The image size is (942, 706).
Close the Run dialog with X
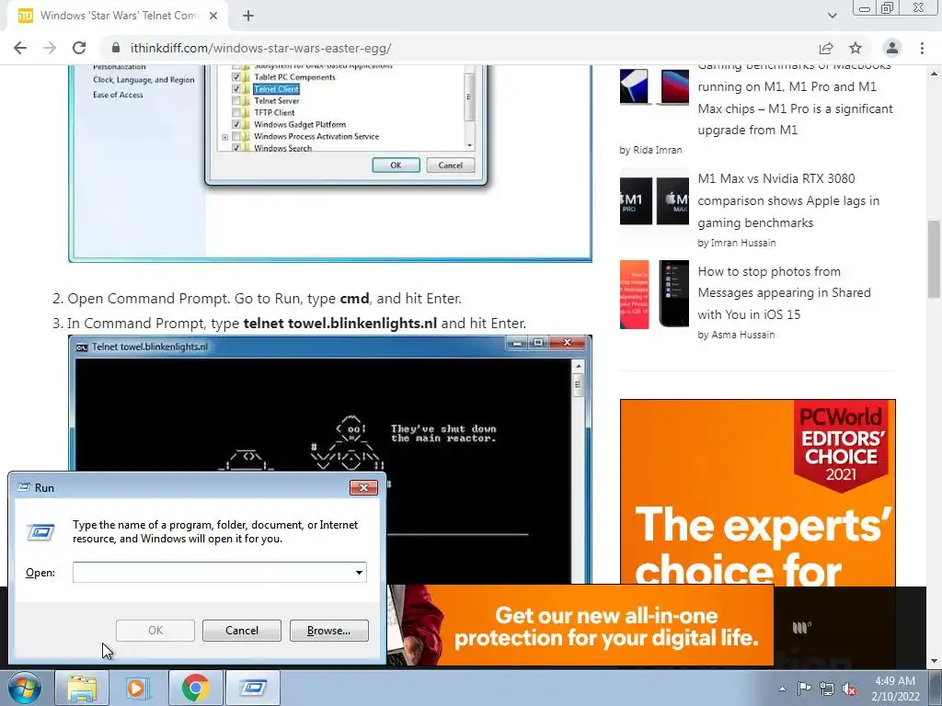pos(363,487)
